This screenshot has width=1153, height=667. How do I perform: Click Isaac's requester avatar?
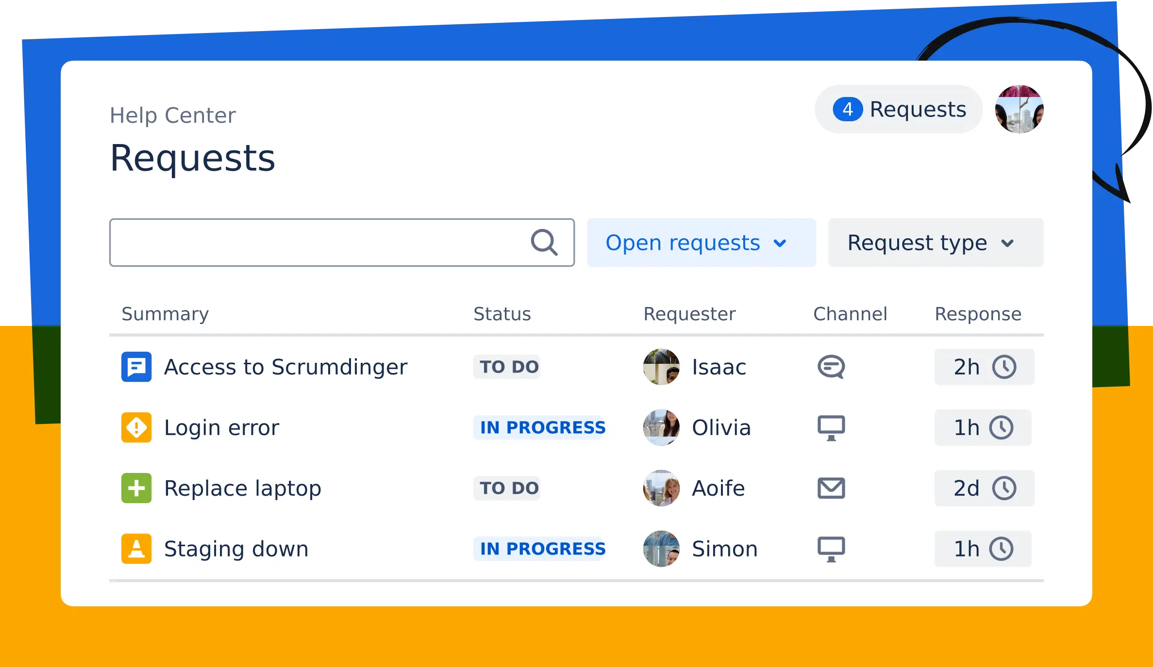pyautogui.click(x=661, y=367)
